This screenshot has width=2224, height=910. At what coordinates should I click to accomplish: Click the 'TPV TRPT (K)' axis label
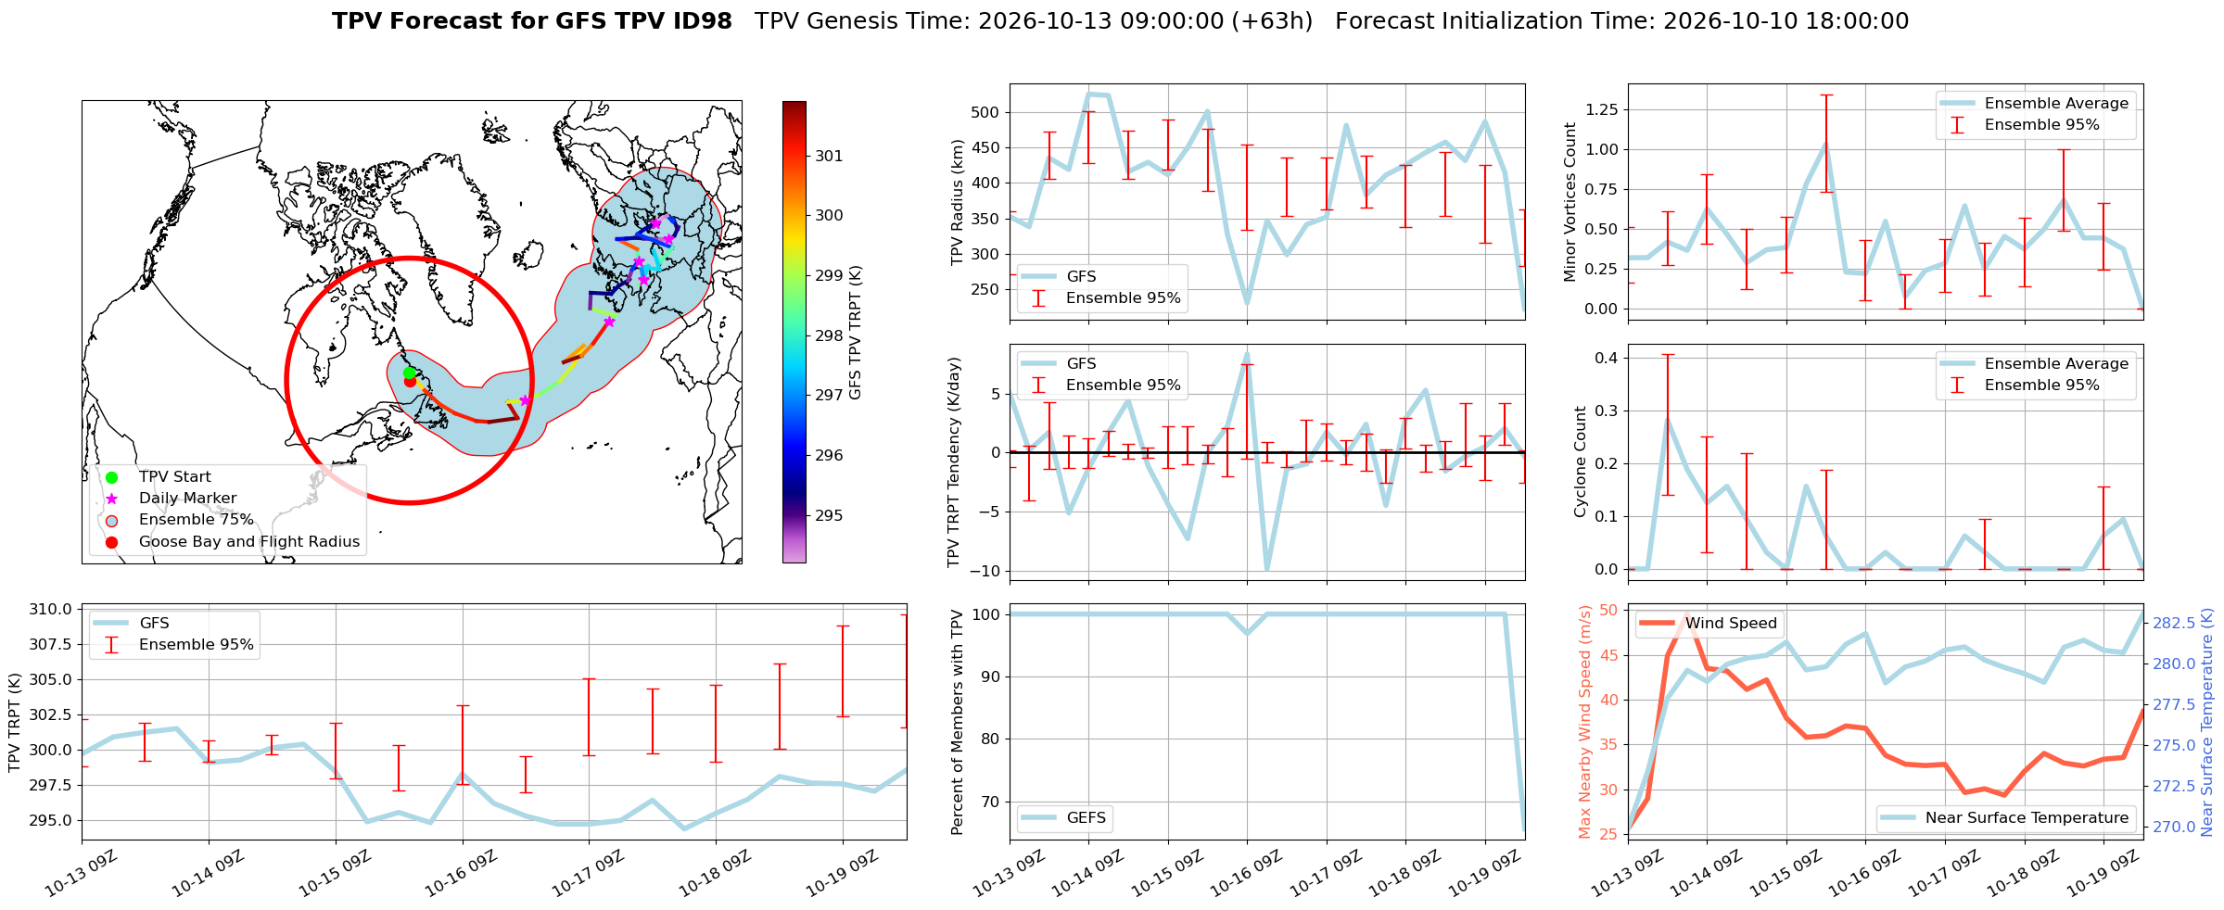pos(14,722)
